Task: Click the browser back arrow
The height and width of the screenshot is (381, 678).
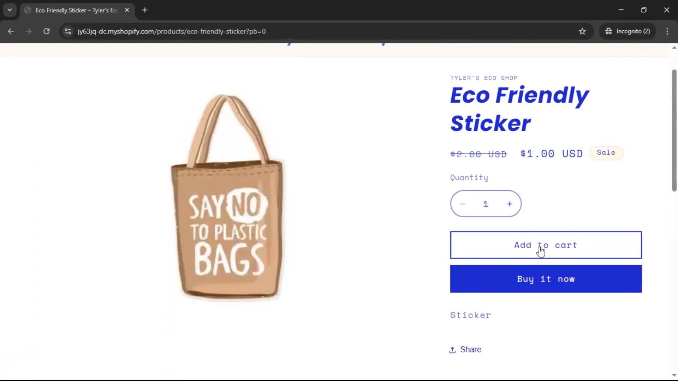Action: click(11, 31)
